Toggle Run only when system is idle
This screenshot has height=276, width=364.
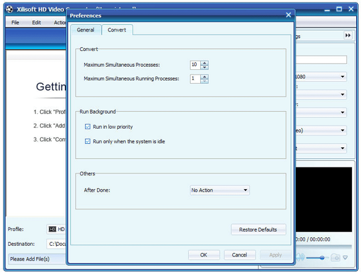[88, 143]
